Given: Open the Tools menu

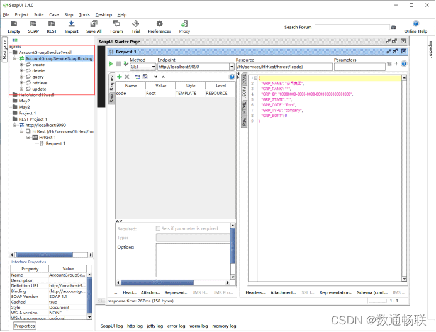Looking at the screenshot, I should [x=84, y=14].
